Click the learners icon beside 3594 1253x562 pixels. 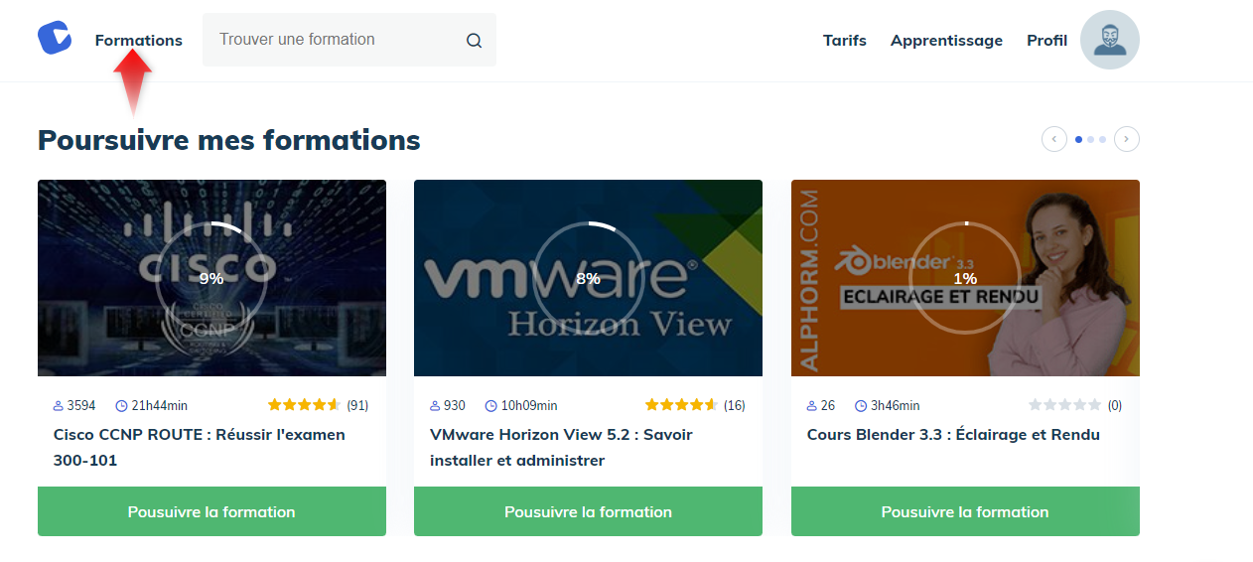tap(59, 406)
